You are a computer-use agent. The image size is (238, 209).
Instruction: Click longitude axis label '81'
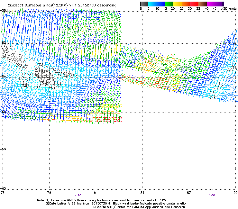(x=96, y=193)
